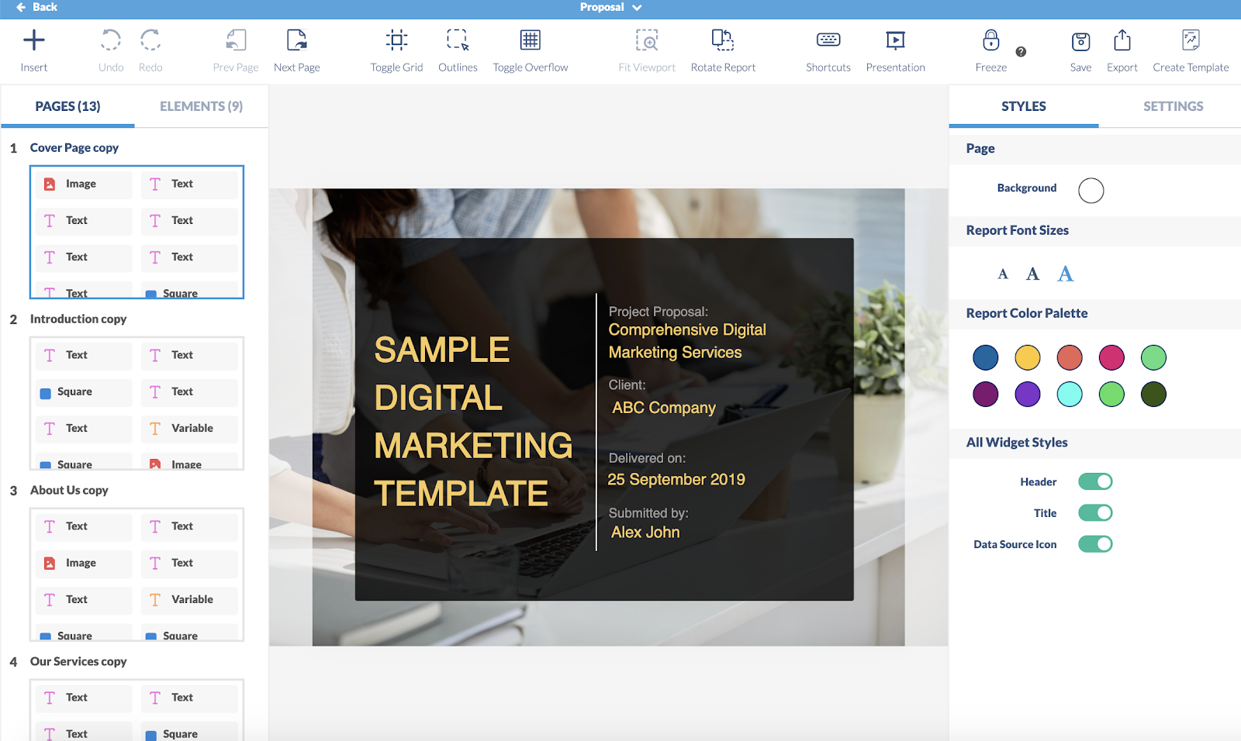Toggle Grid in the toolbar
This screenshot has width=1241, height=741.
click(x=396, y=51)
